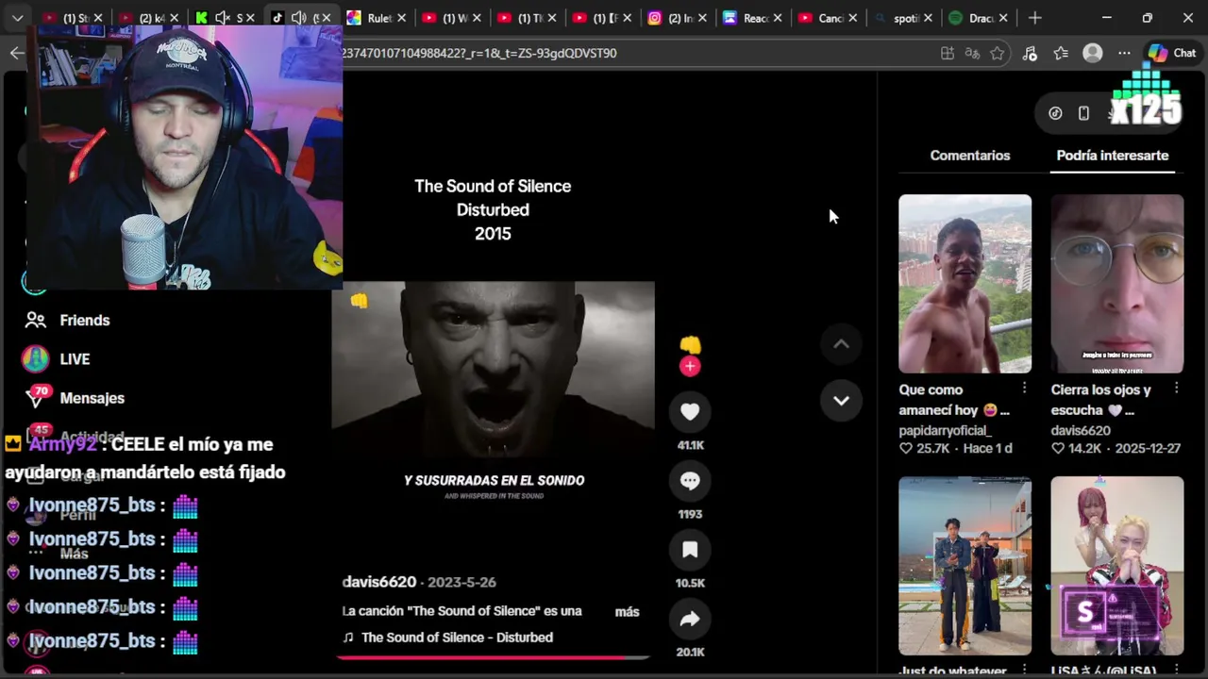Open the "Que como amanecí hoy" video thumbnail
Image resolution: width=1208 pixels, height=679 pixels.
coord(965,284)
